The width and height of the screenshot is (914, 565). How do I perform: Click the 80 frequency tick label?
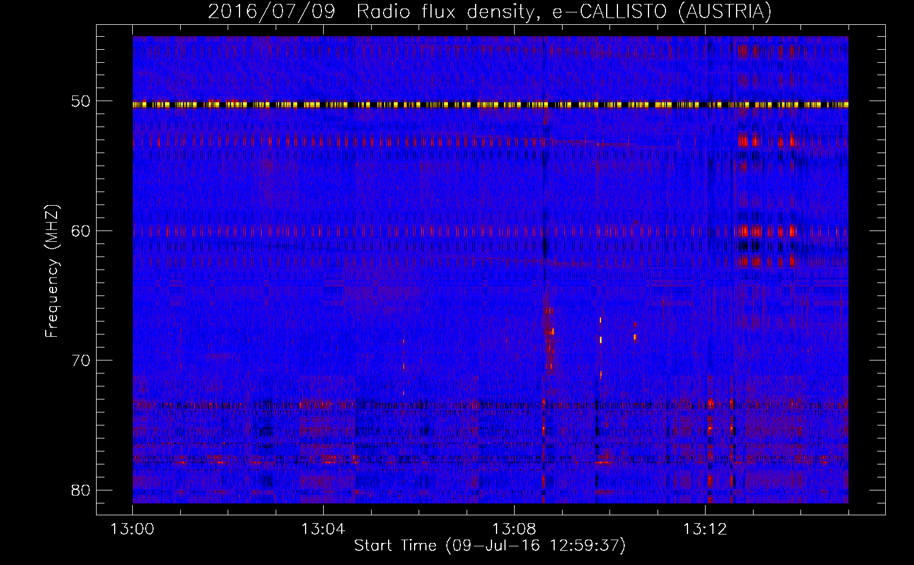80,490
